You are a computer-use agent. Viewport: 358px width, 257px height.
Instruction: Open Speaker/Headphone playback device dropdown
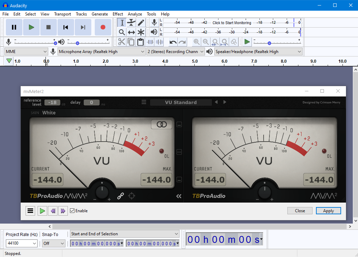pyautogui.click(x=258, y=52)
